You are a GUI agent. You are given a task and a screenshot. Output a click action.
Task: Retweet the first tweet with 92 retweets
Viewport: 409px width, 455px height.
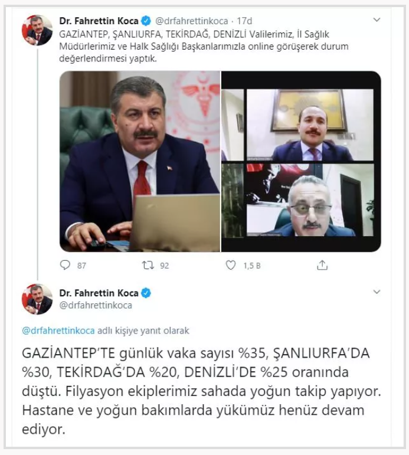[x=148, y=265]
